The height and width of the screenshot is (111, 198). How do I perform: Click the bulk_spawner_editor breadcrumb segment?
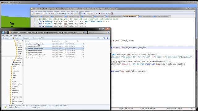51,32
